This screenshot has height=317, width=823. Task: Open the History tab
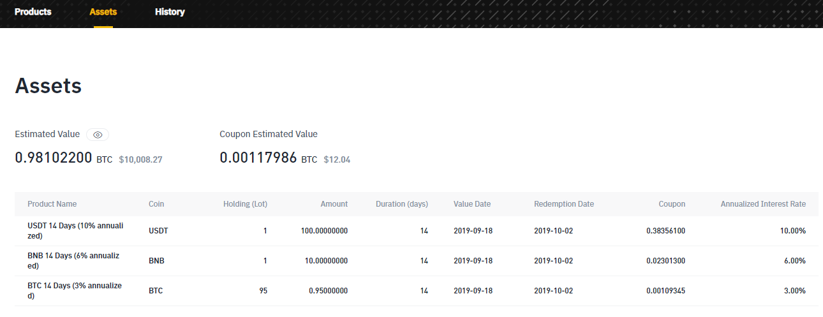coord(170,11)
